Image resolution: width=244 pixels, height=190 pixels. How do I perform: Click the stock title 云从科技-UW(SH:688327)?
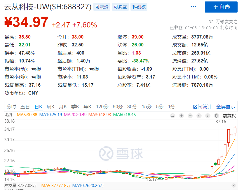48,7
